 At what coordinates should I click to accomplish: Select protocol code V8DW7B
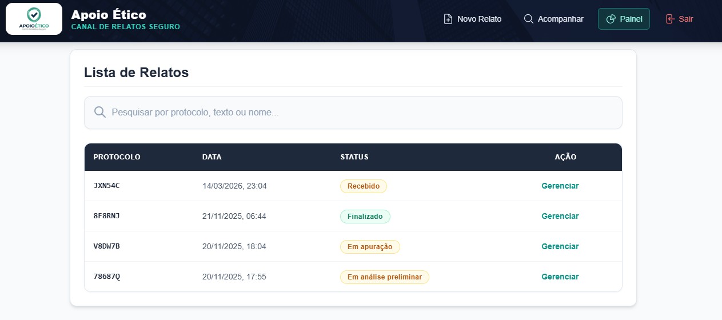(x=106, y=246)
